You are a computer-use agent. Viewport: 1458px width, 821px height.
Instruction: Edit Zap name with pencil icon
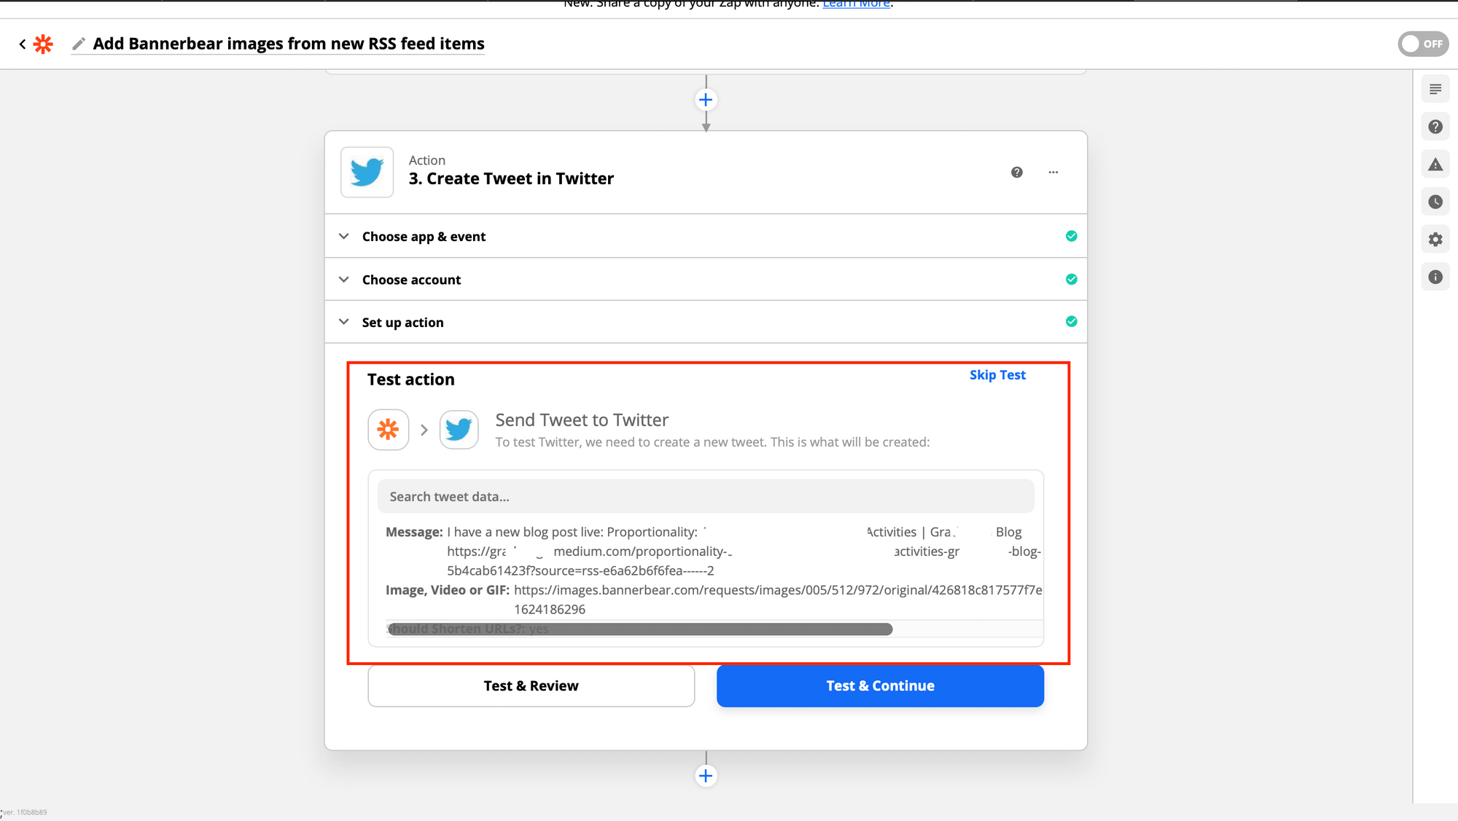click(79, 44)
